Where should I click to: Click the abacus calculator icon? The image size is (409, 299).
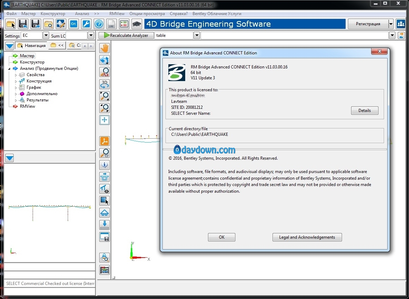pyautogui.click(x=105, y=270)
